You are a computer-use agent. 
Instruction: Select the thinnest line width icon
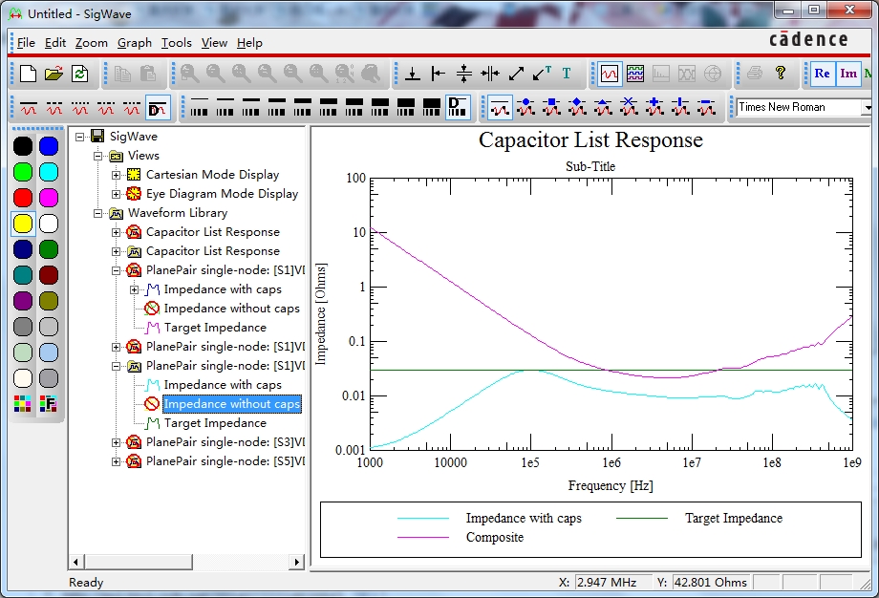[199, 107]
